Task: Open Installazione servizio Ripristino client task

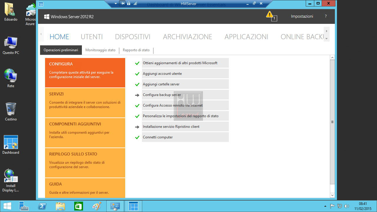Action: coord(185,127)
